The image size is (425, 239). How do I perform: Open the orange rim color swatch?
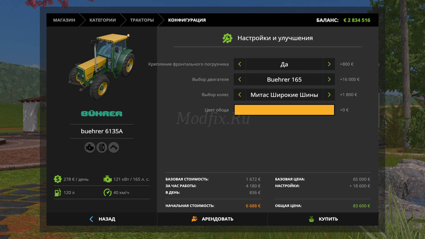tap(284, 110)
